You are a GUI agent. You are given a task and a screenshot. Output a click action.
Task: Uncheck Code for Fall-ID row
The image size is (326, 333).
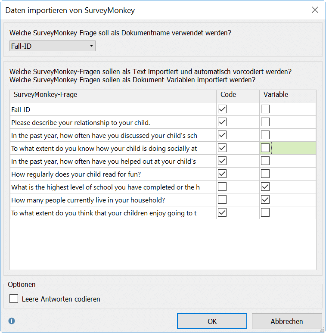(x=222, y=109)
